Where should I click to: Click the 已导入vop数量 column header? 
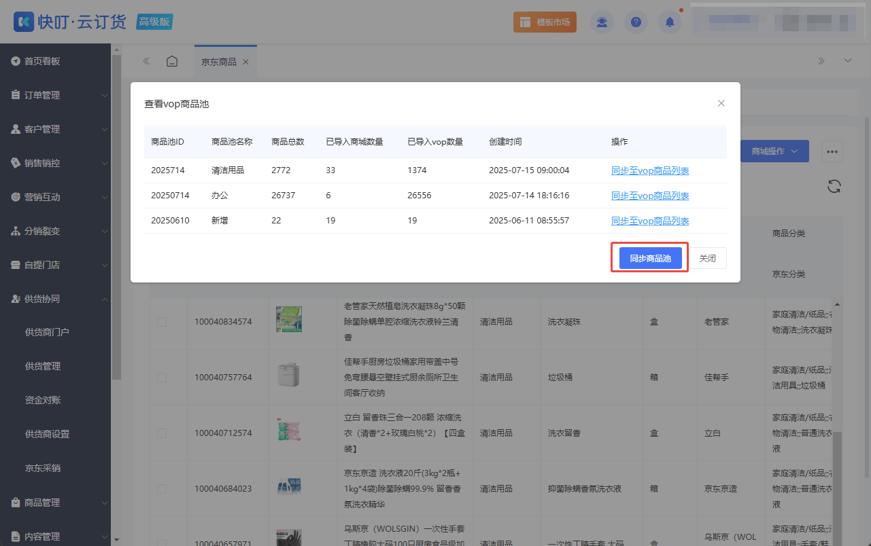[435, 142]
